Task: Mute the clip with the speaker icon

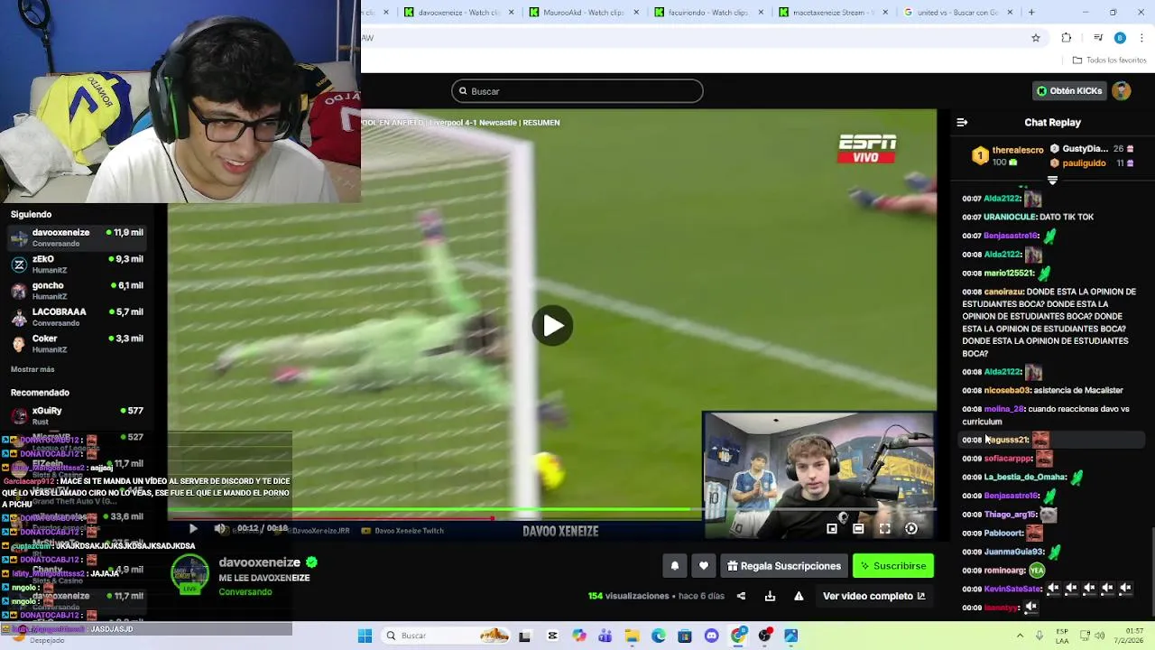Action: (219, 529)
